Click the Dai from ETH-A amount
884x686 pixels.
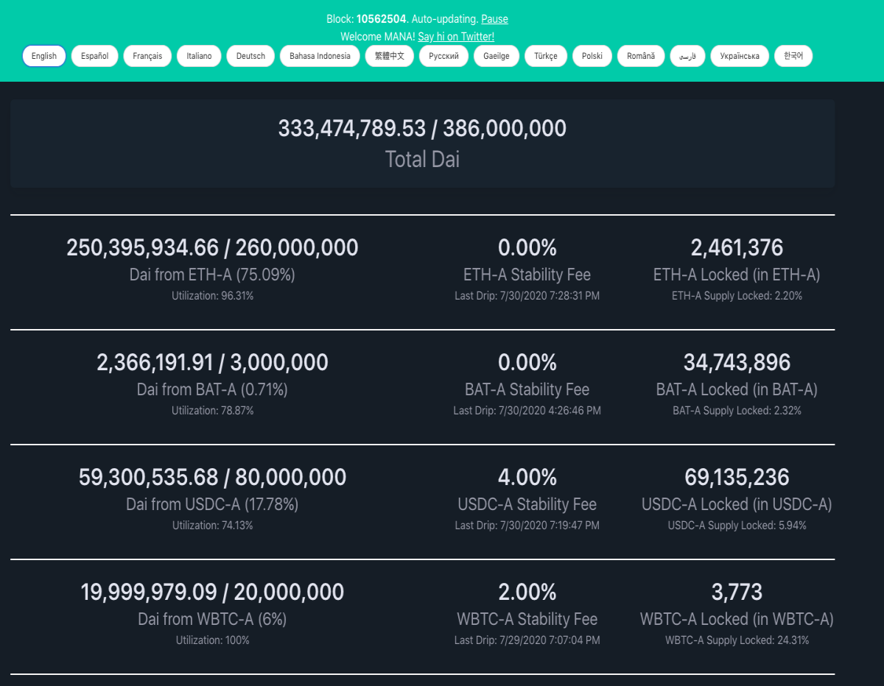click(x=212, y=247)
